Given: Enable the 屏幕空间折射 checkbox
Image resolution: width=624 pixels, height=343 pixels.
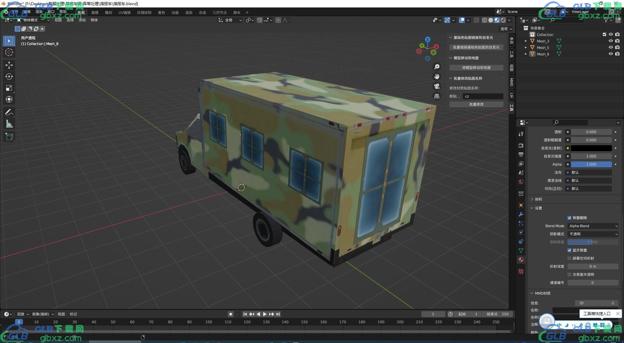Looking at the screenshot, I should pyautogui.click(x=569, y=258).
